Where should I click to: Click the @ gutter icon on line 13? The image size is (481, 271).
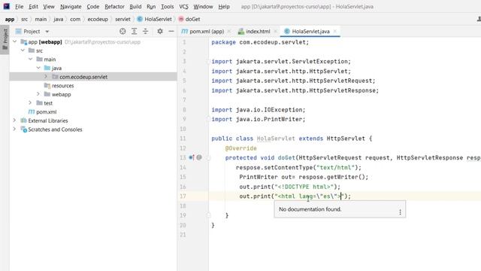(x=199, y=157)
